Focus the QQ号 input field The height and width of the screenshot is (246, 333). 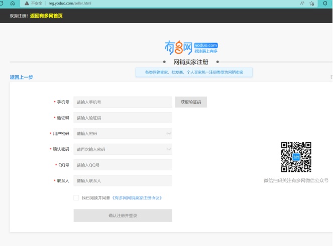click(x=123, y=165)
